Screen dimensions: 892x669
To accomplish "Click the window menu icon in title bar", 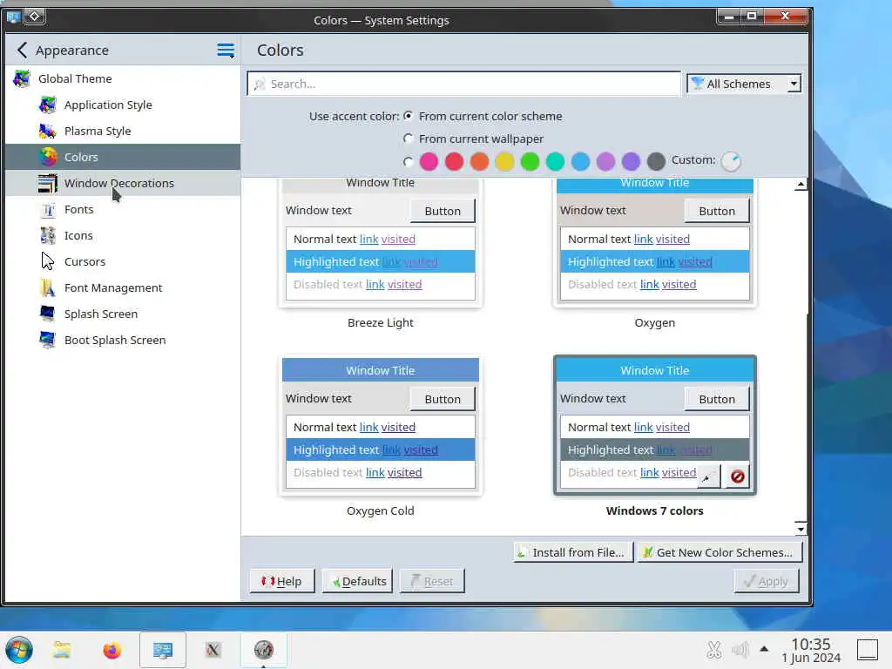I will point(13,17).
